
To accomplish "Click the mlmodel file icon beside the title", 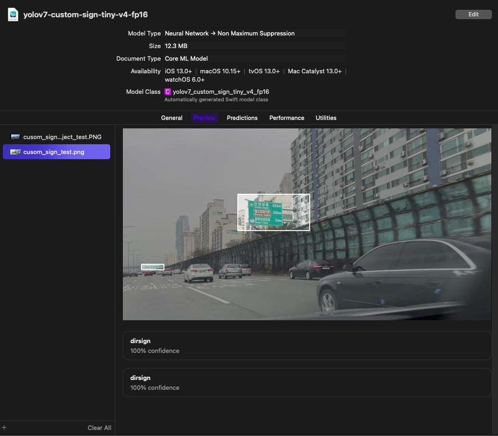I will coord(13,14).
